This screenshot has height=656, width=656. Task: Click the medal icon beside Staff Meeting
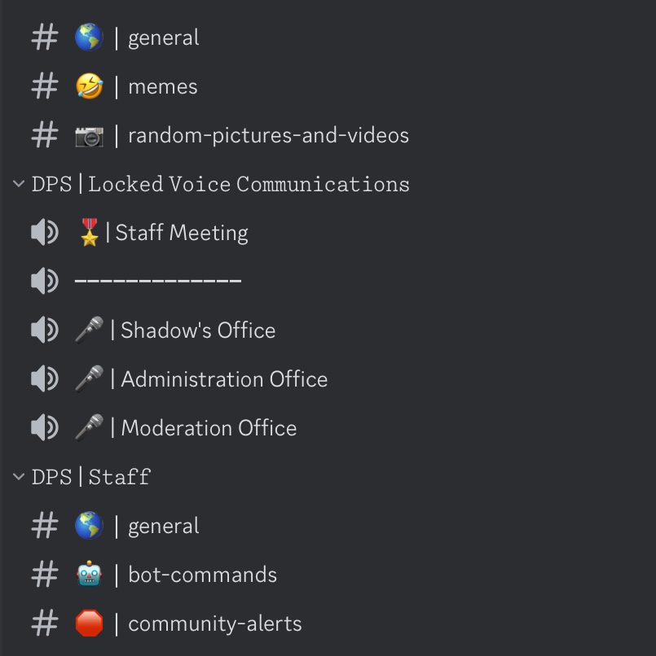tap(89, 233)
